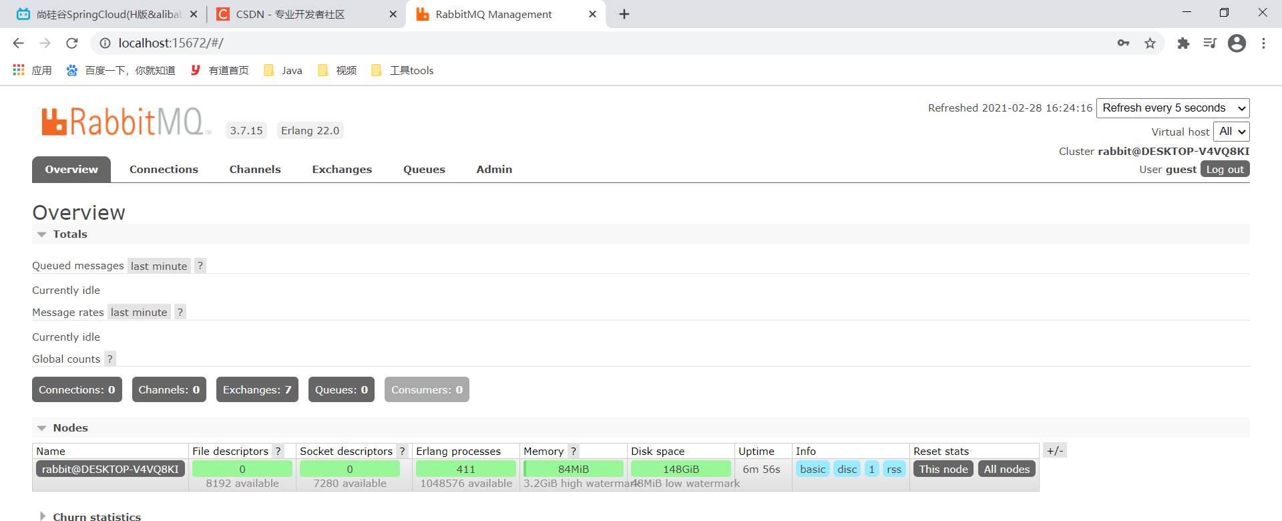Click the Global counts help question mark
This screenshot has width=1282, height=521.
[x=110, y=359]
